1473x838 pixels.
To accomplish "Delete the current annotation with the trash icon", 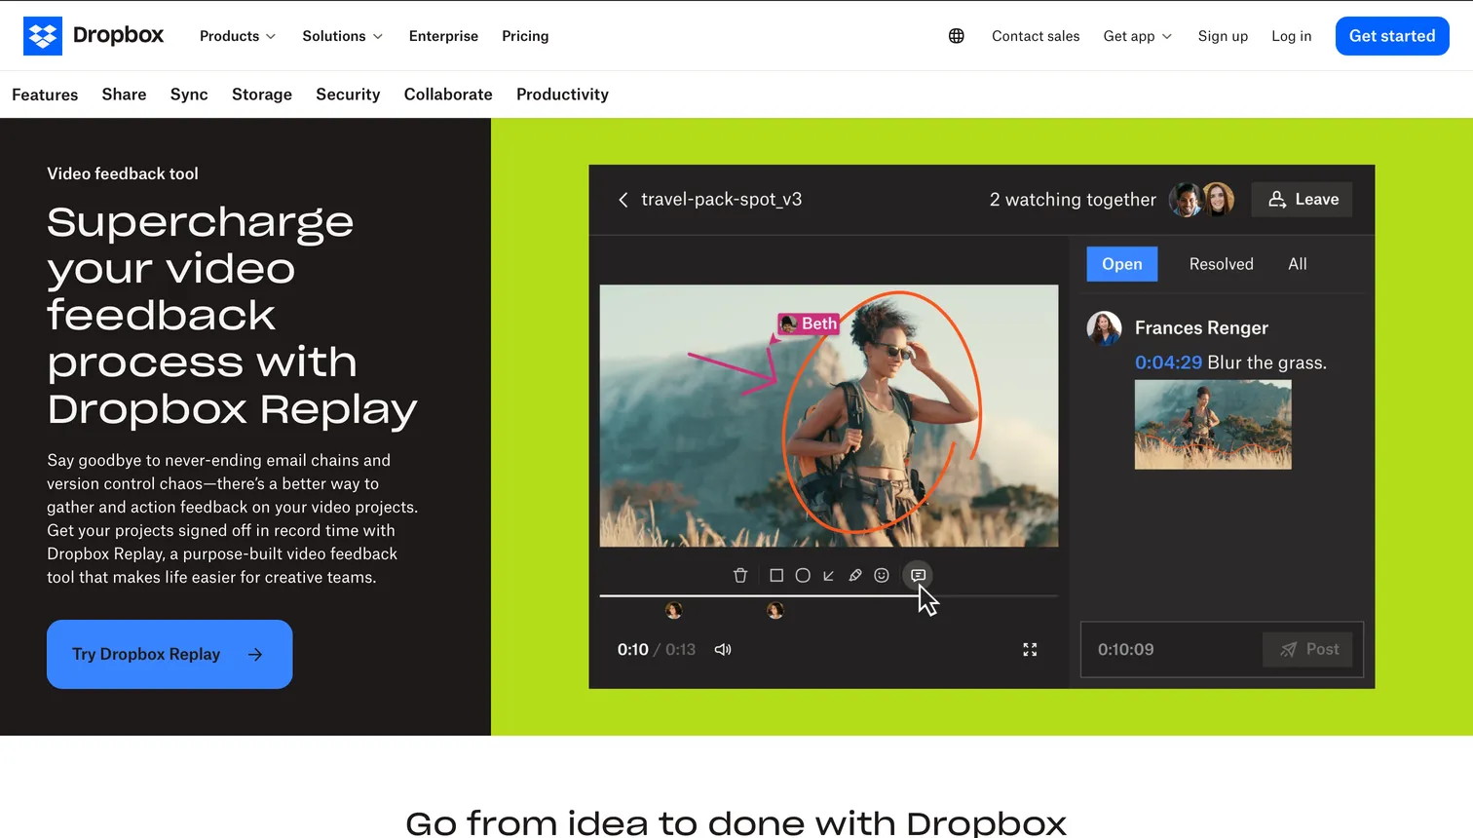I will pos(740,575).
